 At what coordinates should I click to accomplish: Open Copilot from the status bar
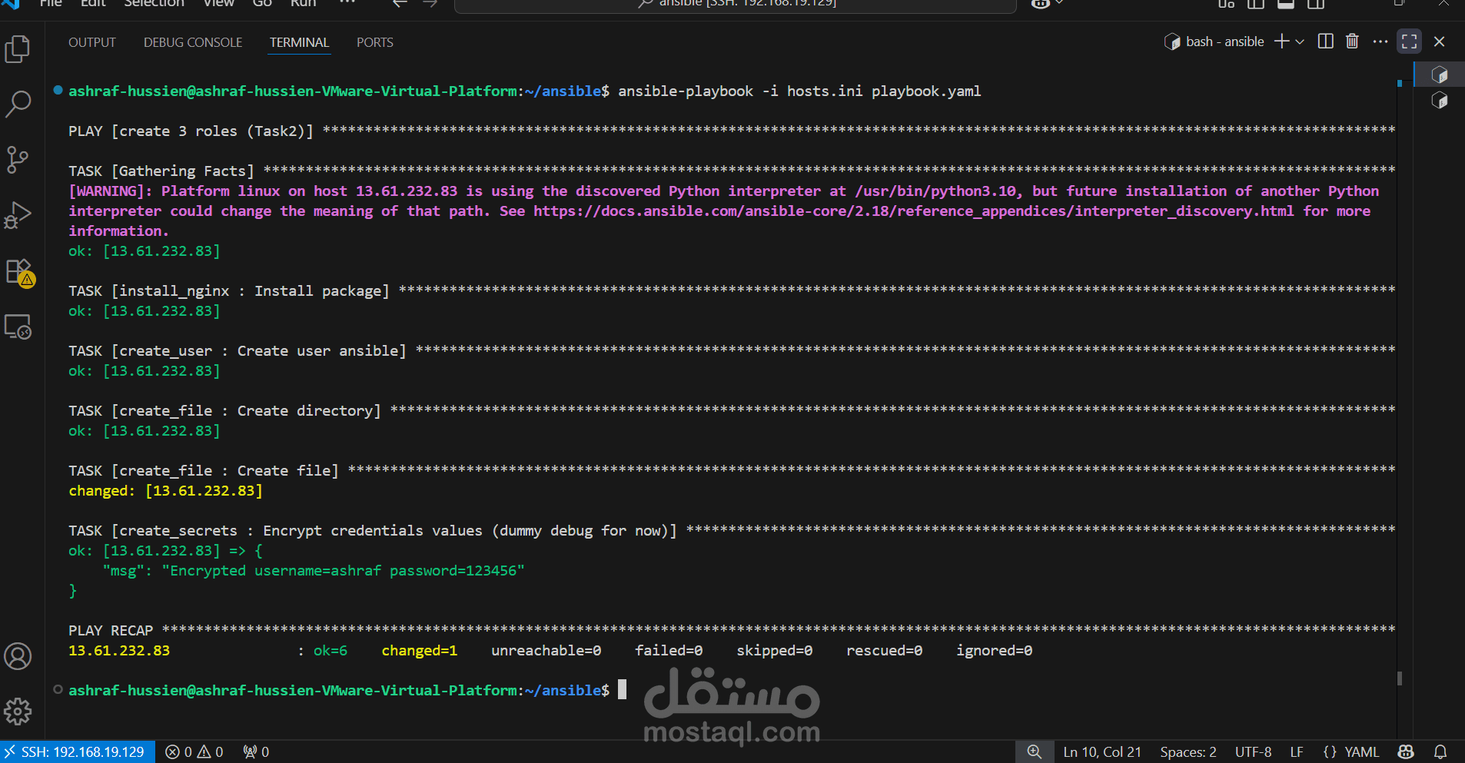[1406, 751]
